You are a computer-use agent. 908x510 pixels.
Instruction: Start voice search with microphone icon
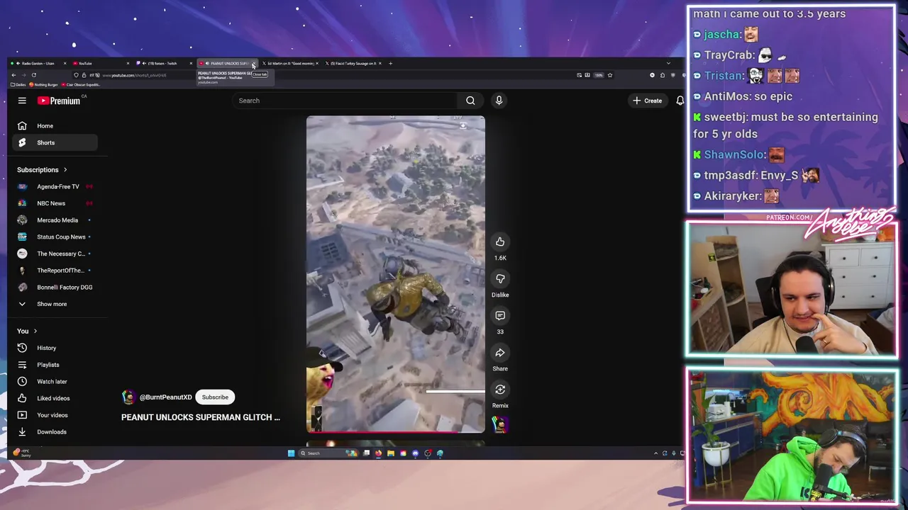pos(499,101)
